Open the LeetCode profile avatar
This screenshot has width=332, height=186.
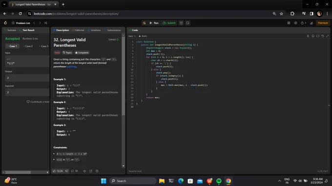point(311,23)
